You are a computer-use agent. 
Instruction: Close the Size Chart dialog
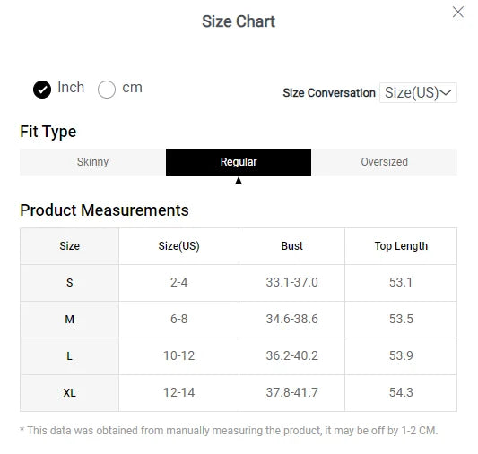458,13
